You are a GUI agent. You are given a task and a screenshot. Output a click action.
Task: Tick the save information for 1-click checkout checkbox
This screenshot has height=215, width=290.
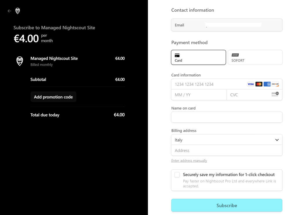[x=177, y=175]
